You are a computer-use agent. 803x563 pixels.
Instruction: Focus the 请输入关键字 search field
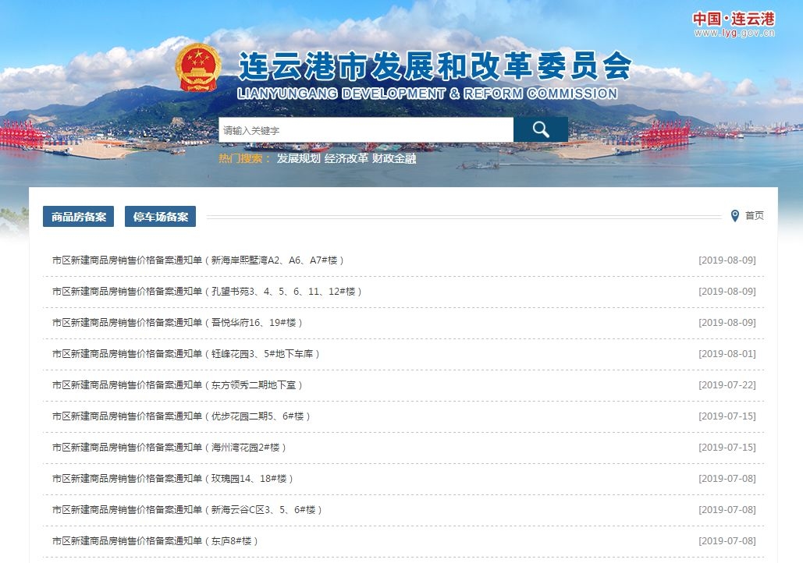pos(366,130)
